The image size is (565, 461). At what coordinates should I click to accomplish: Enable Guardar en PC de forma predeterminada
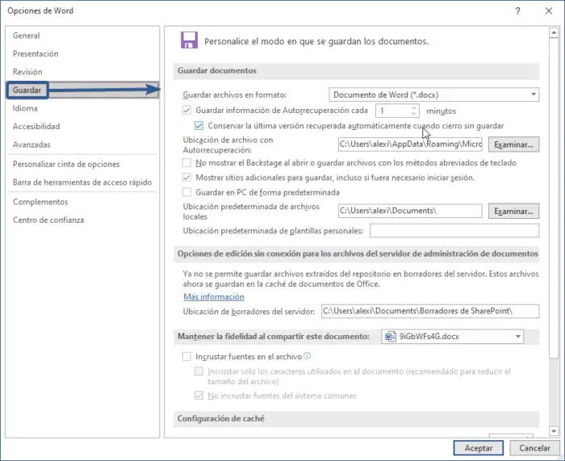pos(186,192)
